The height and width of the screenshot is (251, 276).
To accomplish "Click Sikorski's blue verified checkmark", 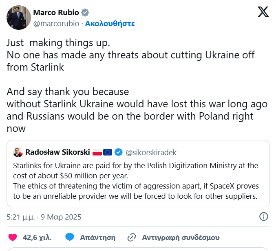I will [119, 152].
